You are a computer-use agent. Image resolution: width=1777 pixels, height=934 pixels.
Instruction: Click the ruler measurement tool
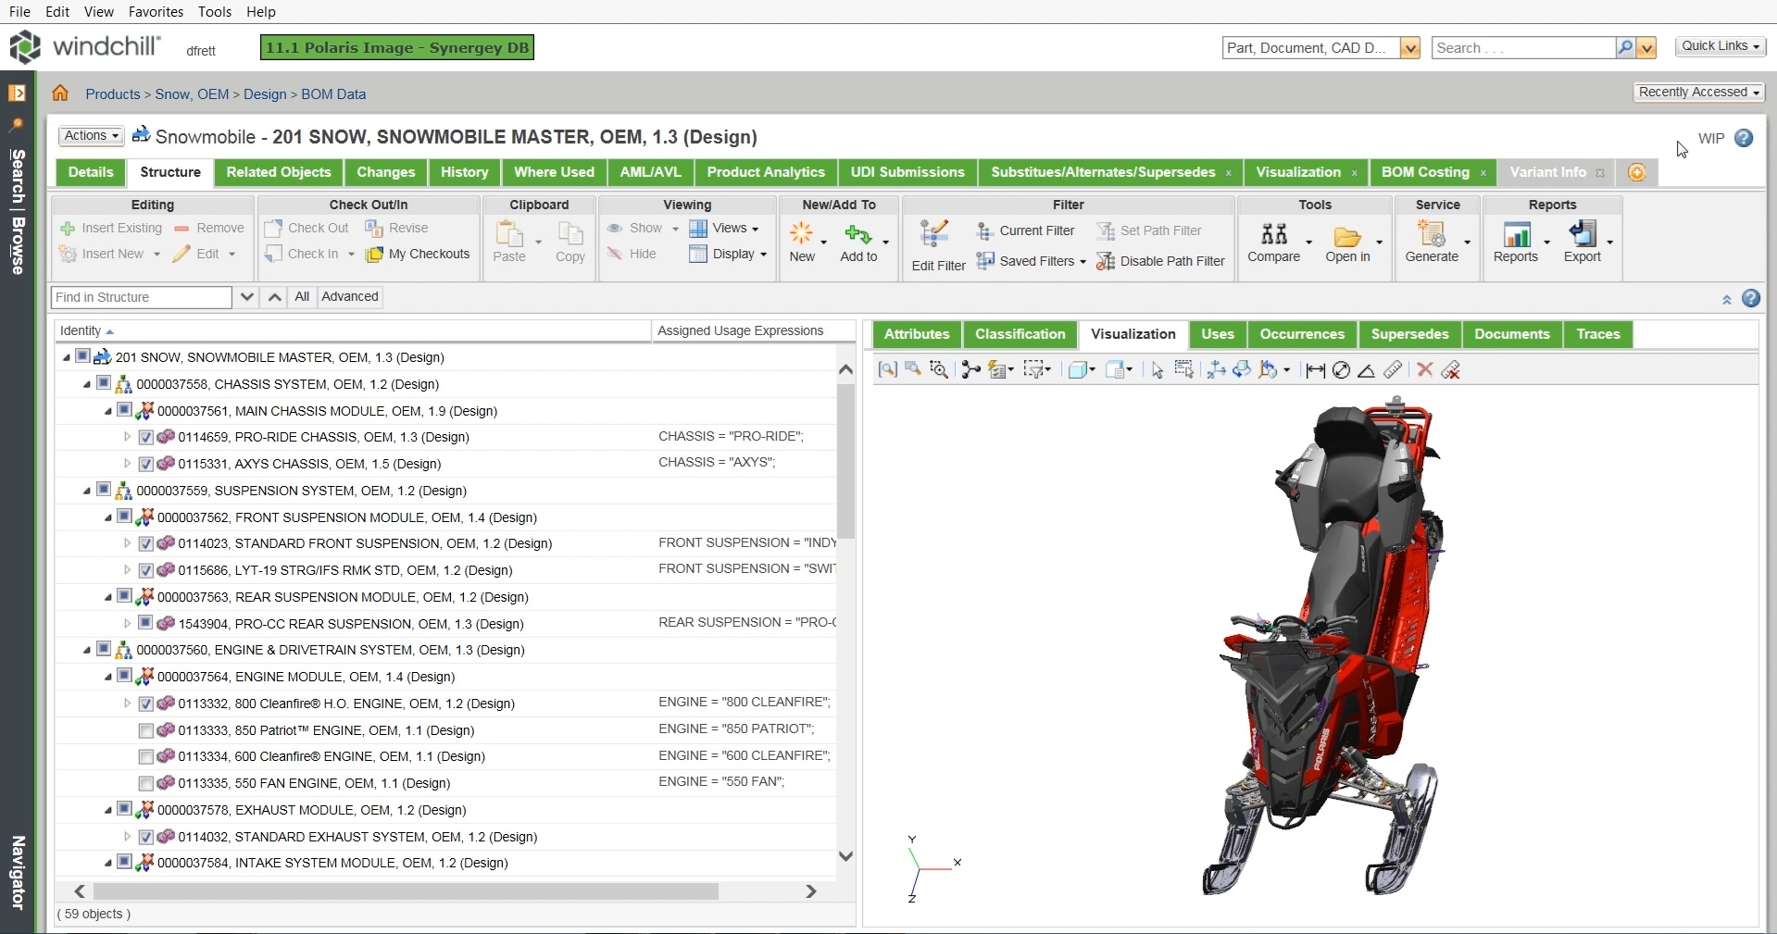click(x=1393, y=370)
